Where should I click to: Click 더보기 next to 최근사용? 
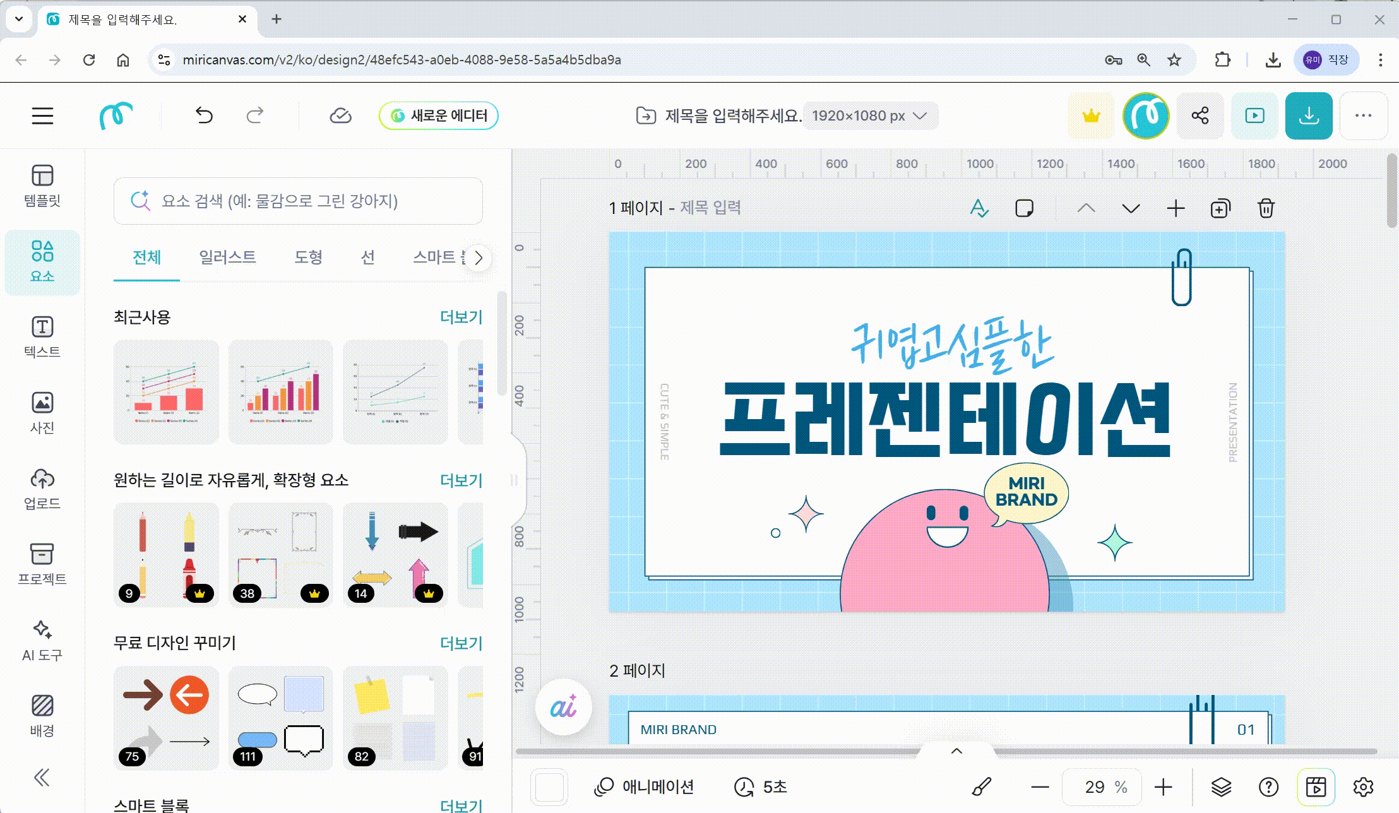[461, 317]
